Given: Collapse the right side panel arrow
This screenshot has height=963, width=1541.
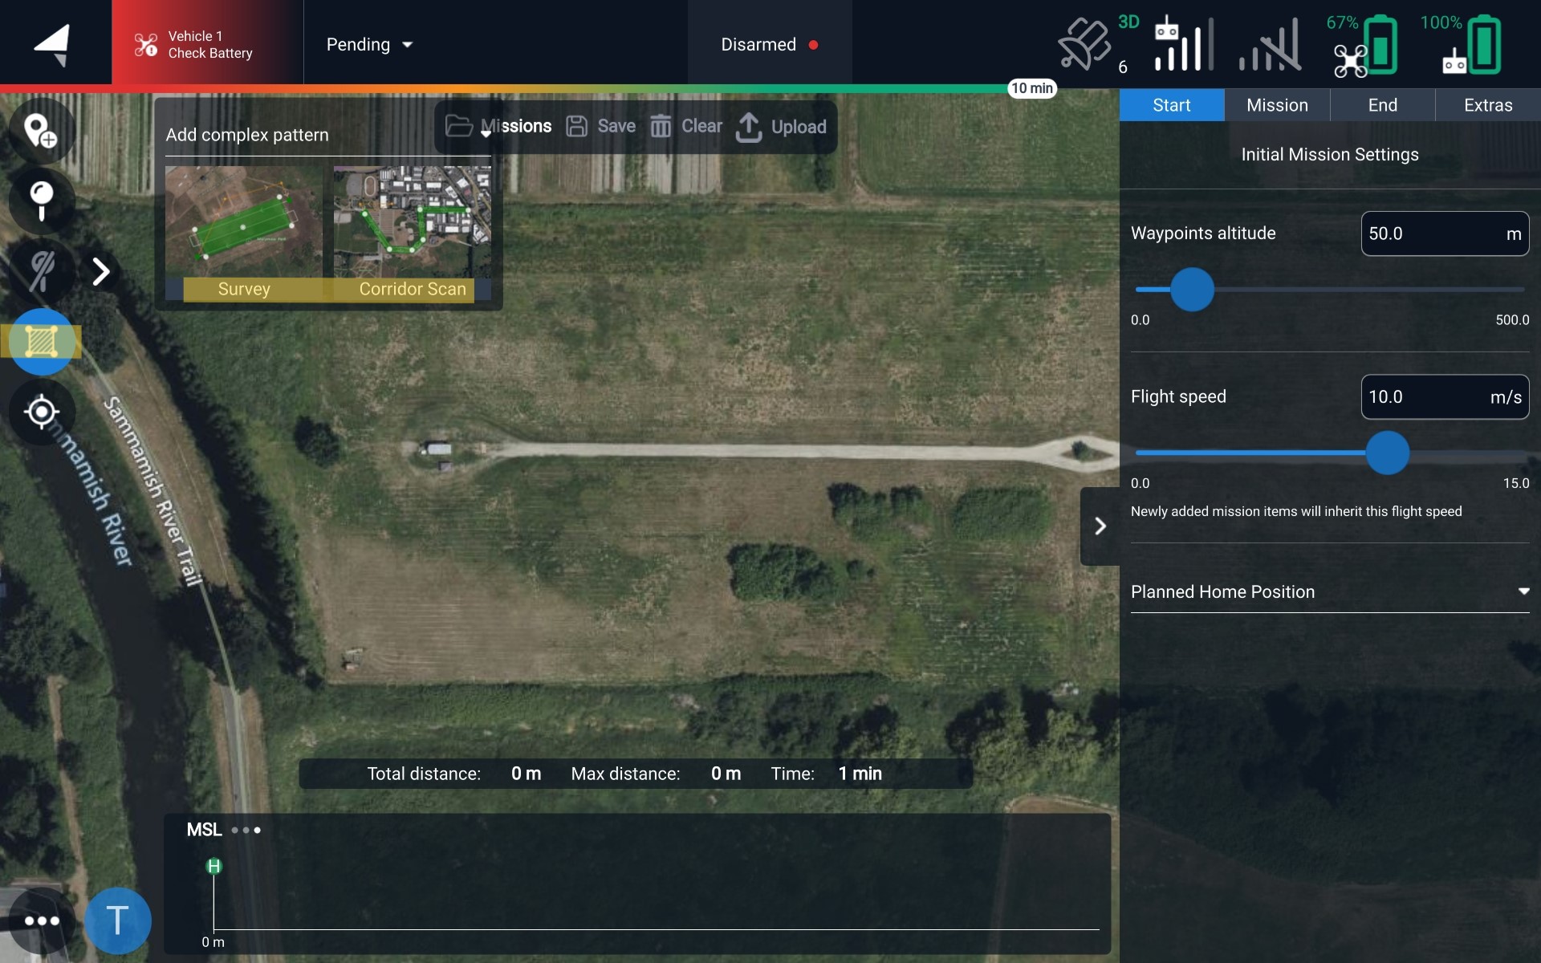Looking at the screenshot, I should (1100, 526).
